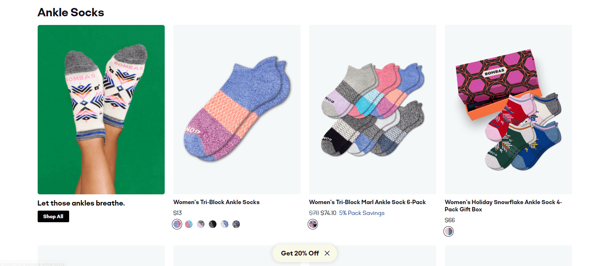Click the Get 20% Off promotion
602x266 pixels.
click(x=300, y=253)
